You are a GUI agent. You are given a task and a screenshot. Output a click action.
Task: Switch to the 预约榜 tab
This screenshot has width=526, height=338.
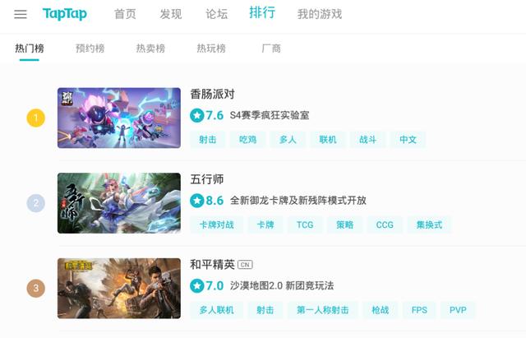point(90,49)
